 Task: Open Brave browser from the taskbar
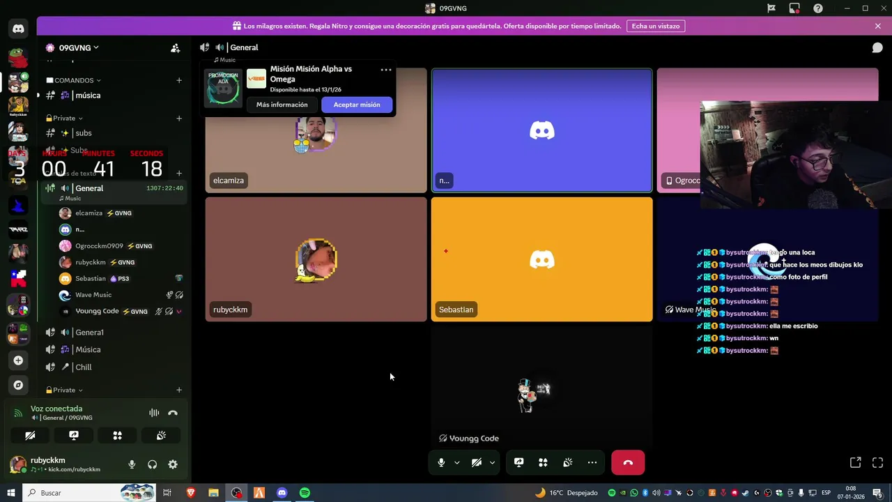pyautogui.click(x=191, y=493)
